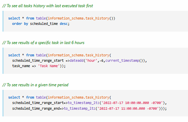Click 'select' keyword in the third code block
The image size is (188, 122).
pos(14,97)
